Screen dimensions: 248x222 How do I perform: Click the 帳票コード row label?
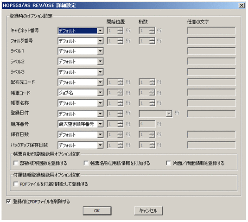(20, 93)
